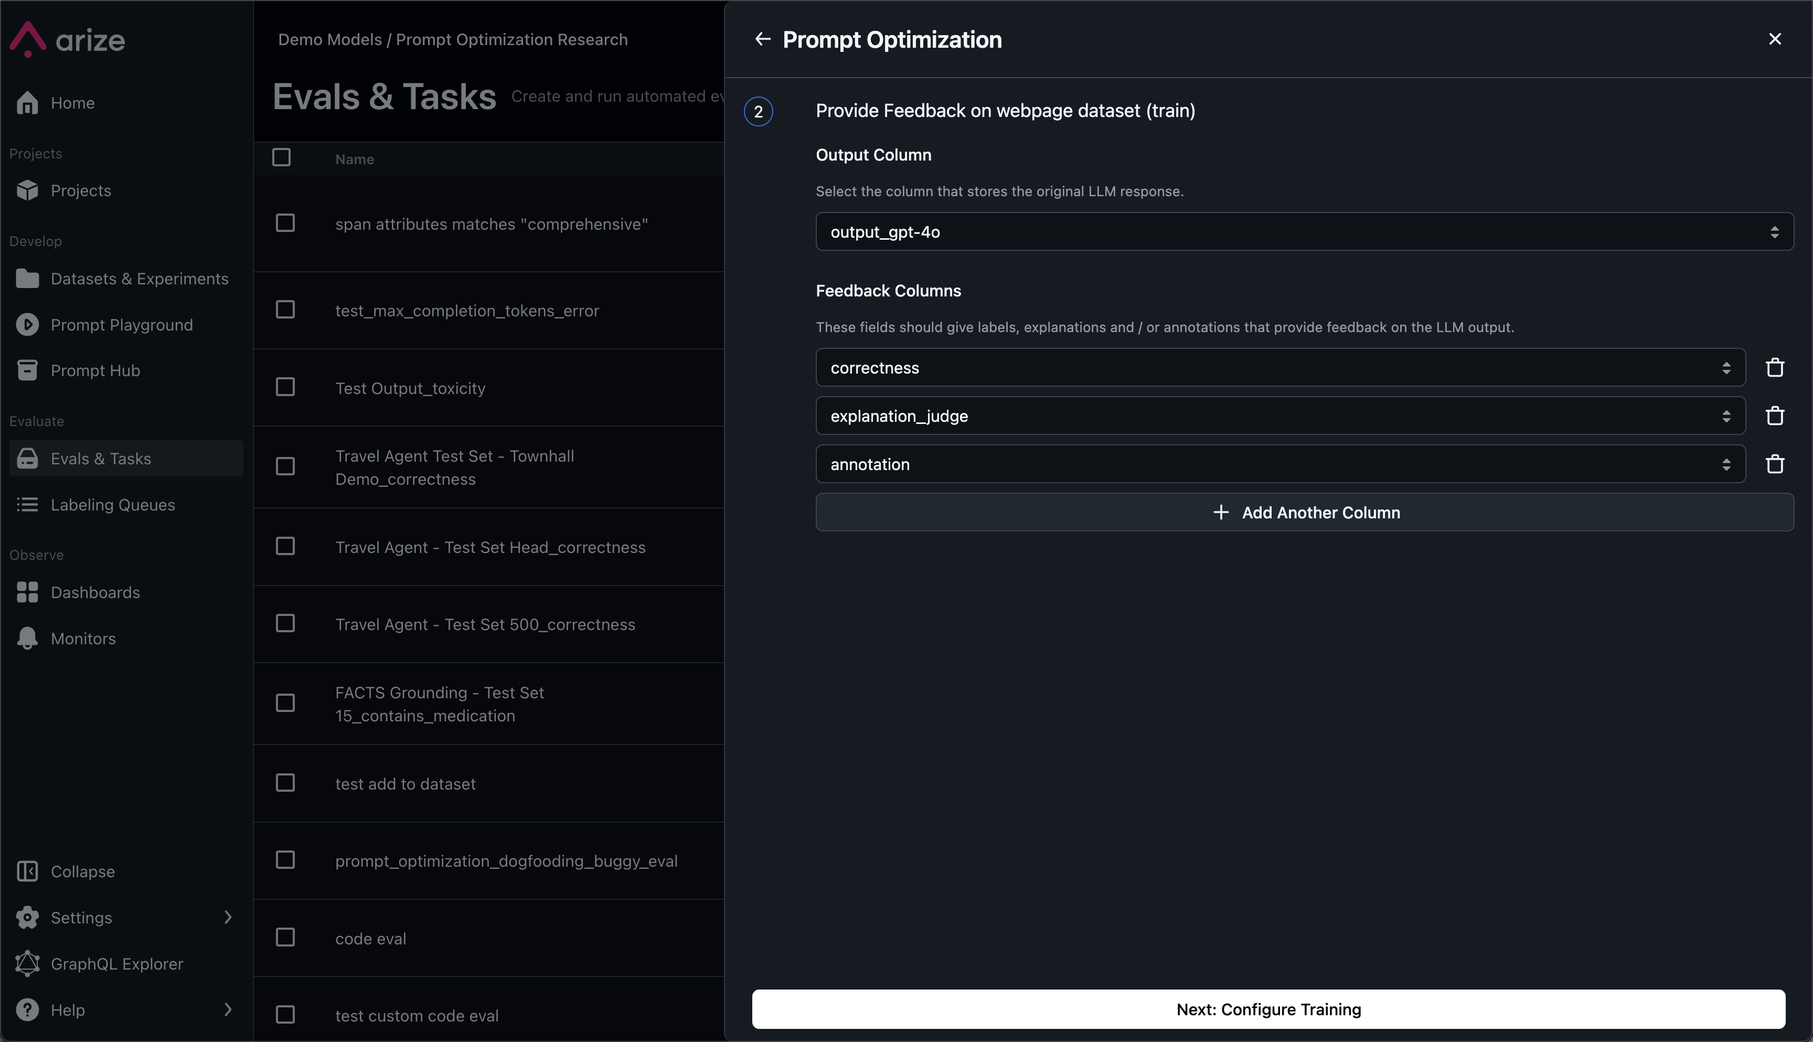Click Add Another Column button
The image size is (1813, 1042).
click(1304, 513)
